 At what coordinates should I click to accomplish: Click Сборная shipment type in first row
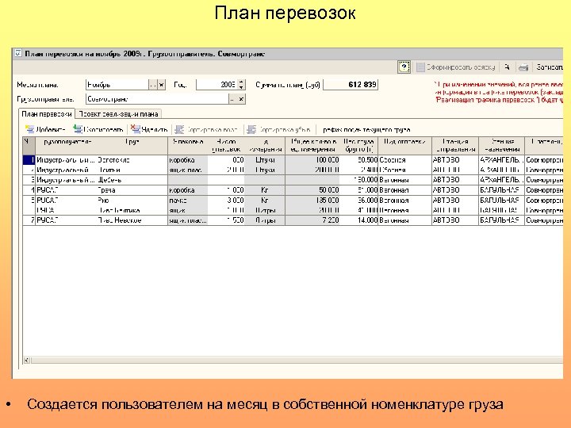click(405, 160)
